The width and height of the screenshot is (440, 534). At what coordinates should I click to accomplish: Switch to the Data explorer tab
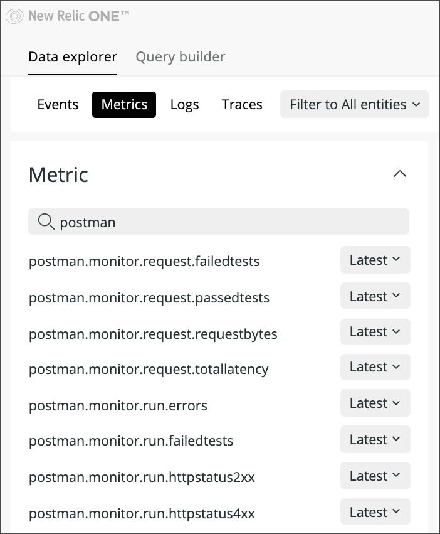[73, 57]
